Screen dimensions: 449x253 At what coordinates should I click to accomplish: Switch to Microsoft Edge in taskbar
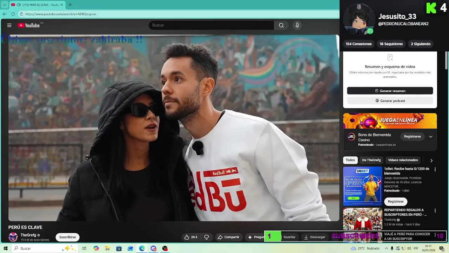point(142,248)
